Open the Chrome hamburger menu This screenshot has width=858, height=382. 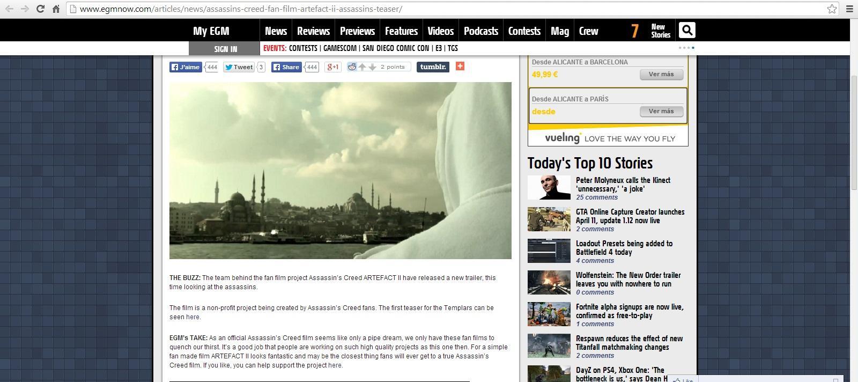(x=849, y=9)
